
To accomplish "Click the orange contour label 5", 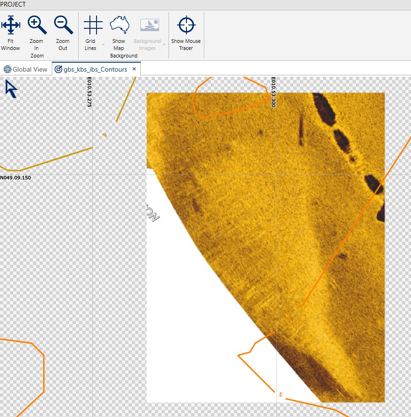I will click(x=281, y=394).
